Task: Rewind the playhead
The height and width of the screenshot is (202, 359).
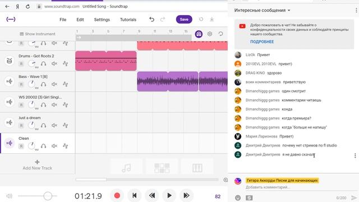Action: pyautogui.click(x=152, y=196)
